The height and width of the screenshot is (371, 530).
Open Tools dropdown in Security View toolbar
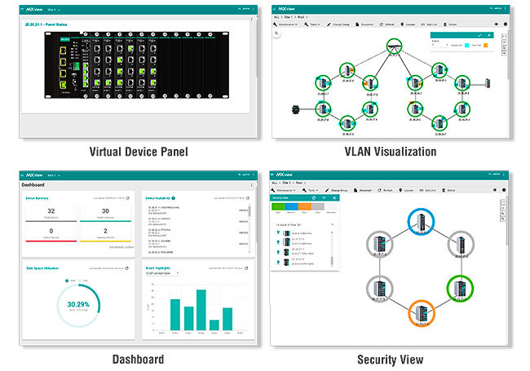(311, 190)
